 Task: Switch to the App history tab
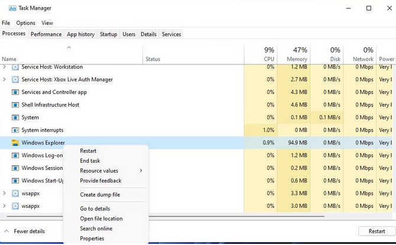point(80,34)
